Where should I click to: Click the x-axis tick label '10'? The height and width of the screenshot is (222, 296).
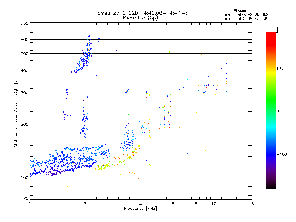tap(214, 204)
